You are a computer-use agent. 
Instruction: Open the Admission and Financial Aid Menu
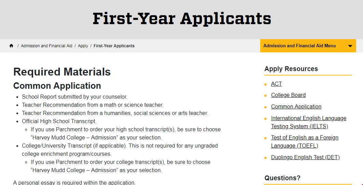coord(299,46)
